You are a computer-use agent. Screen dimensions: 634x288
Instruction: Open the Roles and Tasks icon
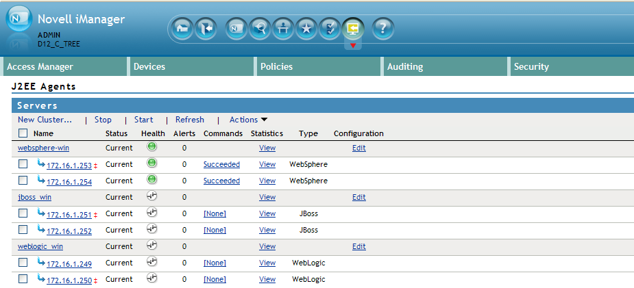(x=236, y=29)
